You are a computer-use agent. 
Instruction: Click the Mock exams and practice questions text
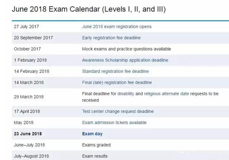(126, 49)
